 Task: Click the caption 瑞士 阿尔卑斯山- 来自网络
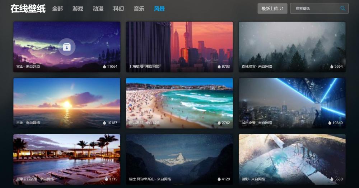click(150, 179)
